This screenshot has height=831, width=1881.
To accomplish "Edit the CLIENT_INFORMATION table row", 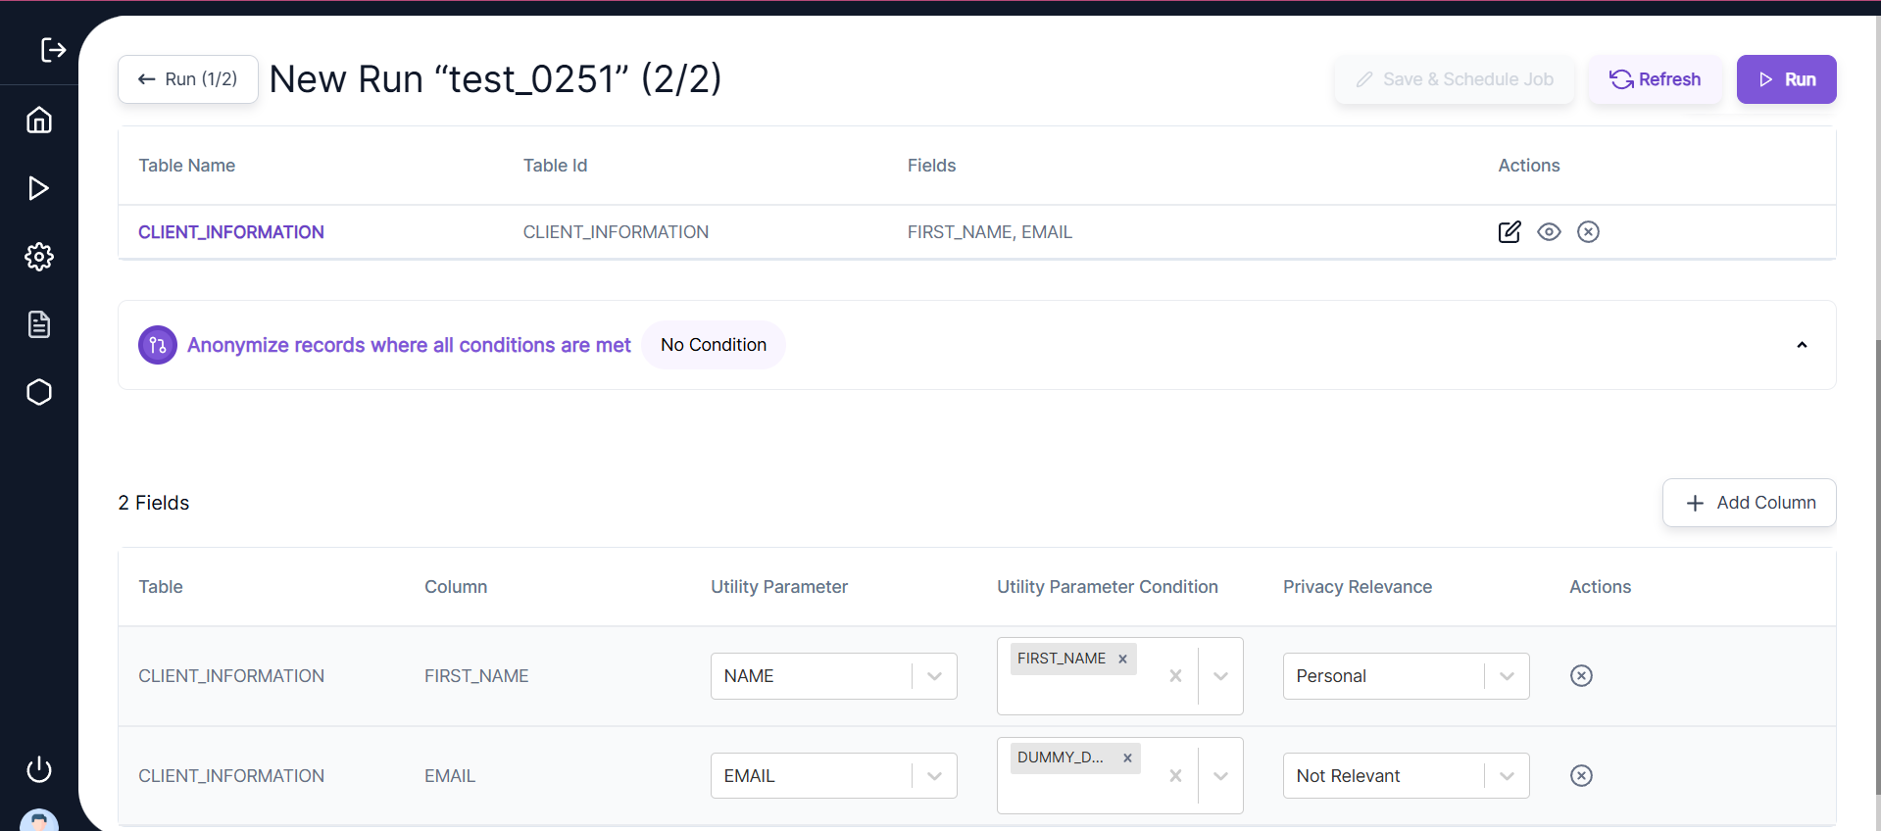I will coord(1510,232).
